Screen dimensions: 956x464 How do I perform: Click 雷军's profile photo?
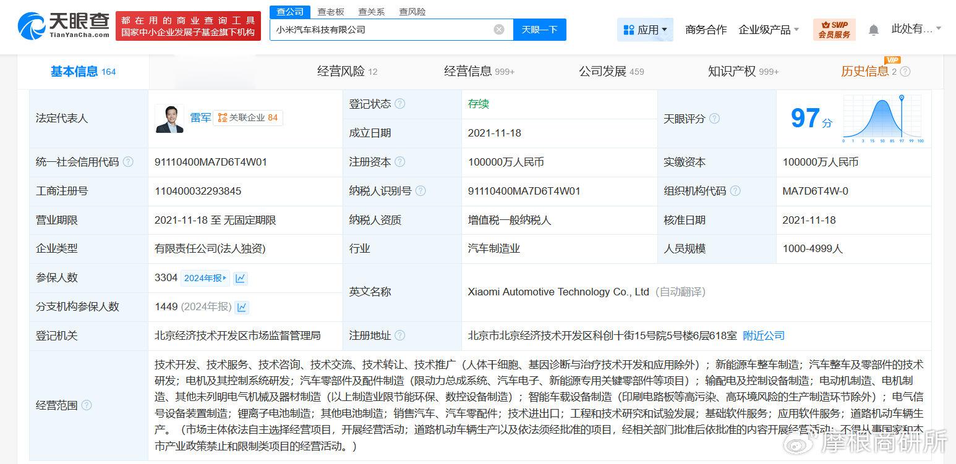169,118
